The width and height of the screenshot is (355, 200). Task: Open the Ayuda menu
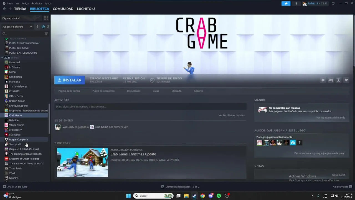click(x=48, y=3)
